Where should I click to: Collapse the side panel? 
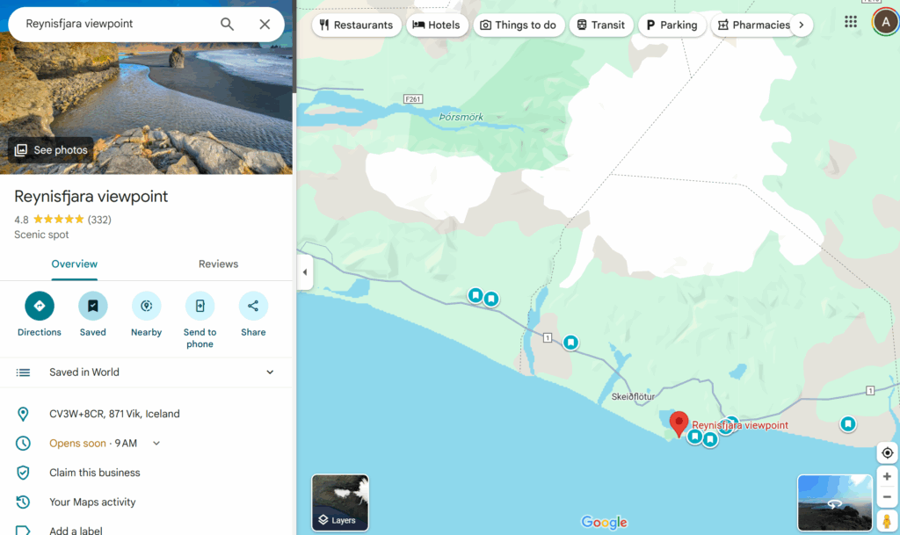point(305,272)
